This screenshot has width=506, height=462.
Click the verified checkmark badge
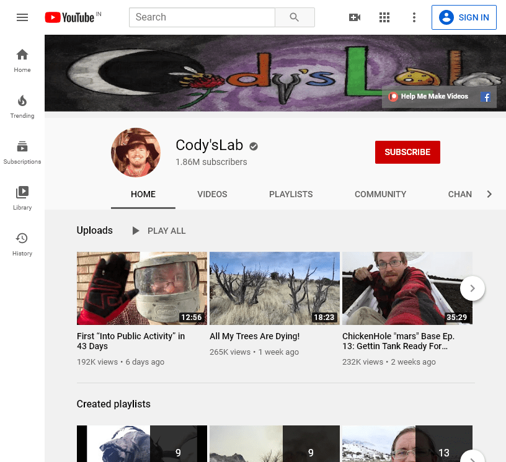(254, 146)
